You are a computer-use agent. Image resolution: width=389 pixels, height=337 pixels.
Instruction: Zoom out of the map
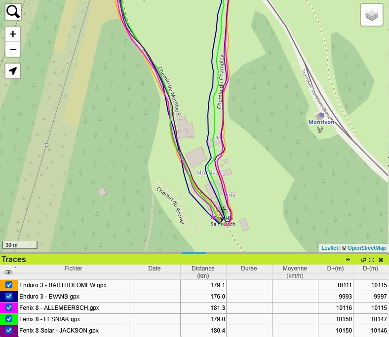[13, 49]
